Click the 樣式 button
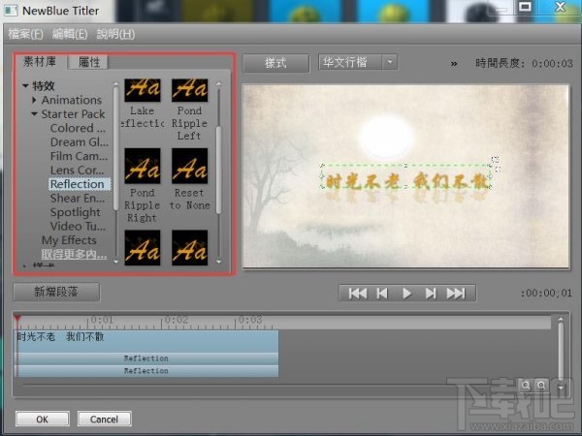The width and height of the screenshot is (582, 436). tap(275, 63)
